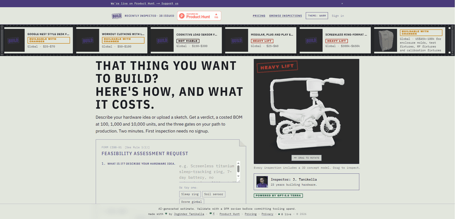The width and height of the screenshot is (455, 219).
Task: Open the 'We're live on Product Hunt' link
Action: tap(145, 3)
